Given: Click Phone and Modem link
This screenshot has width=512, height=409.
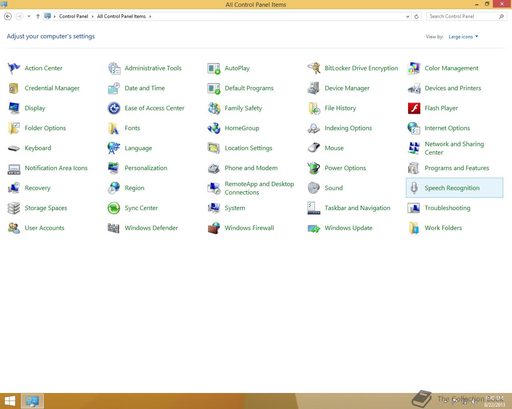Looking at the screenshot, I should [x=251, y=168].
